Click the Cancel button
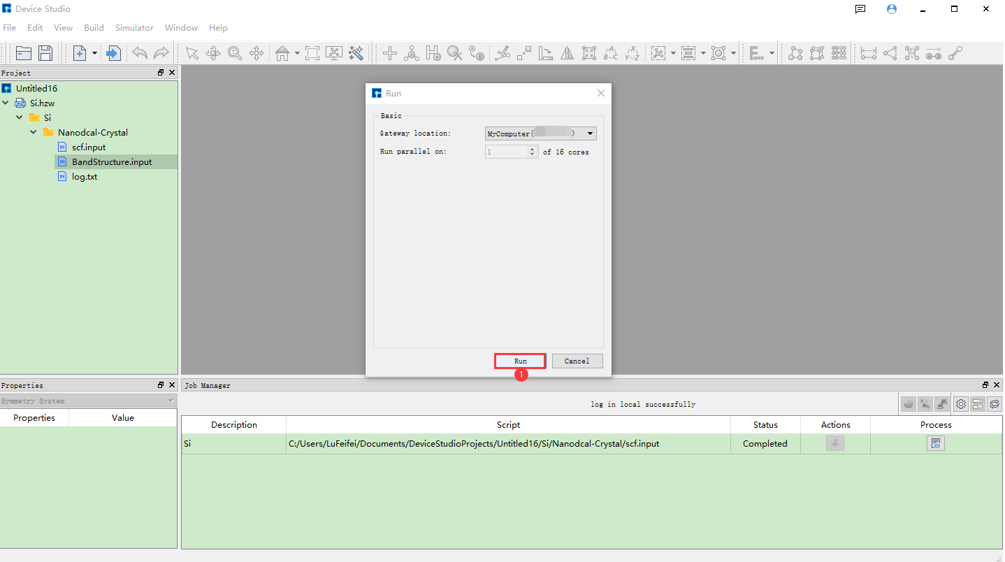This screenshot has height=562, width=1005. click(x=577, y=361)
